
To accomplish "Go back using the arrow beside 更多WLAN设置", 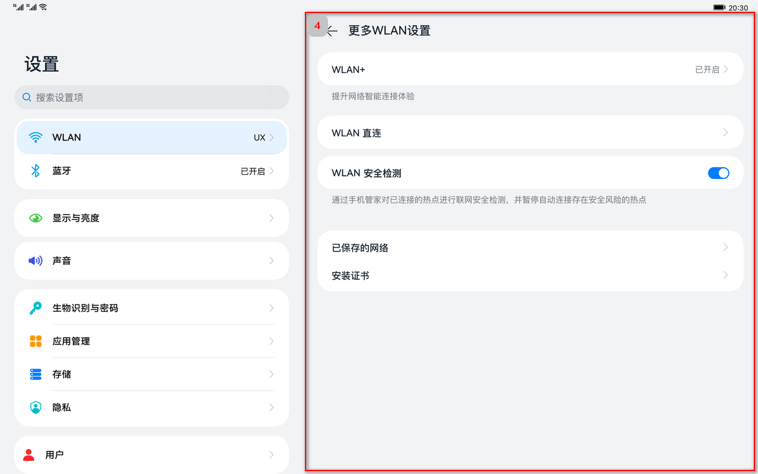I will click(332, 31).
